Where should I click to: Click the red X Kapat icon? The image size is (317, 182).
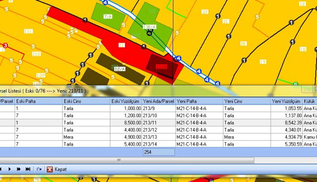[50, 169]
